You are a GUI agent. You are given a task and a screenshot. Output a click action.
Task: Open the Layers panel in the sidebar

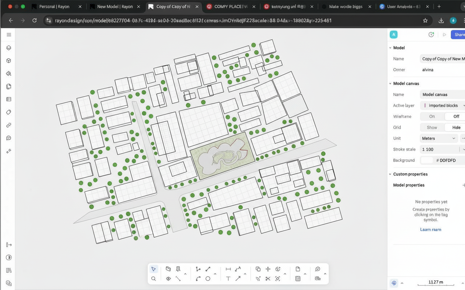click(9, 48)
